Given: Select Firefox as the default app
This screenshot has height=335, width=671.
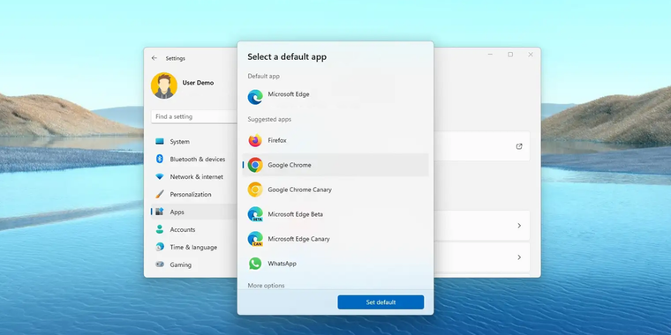Looking at the screenshot, I should pos(335,140).
